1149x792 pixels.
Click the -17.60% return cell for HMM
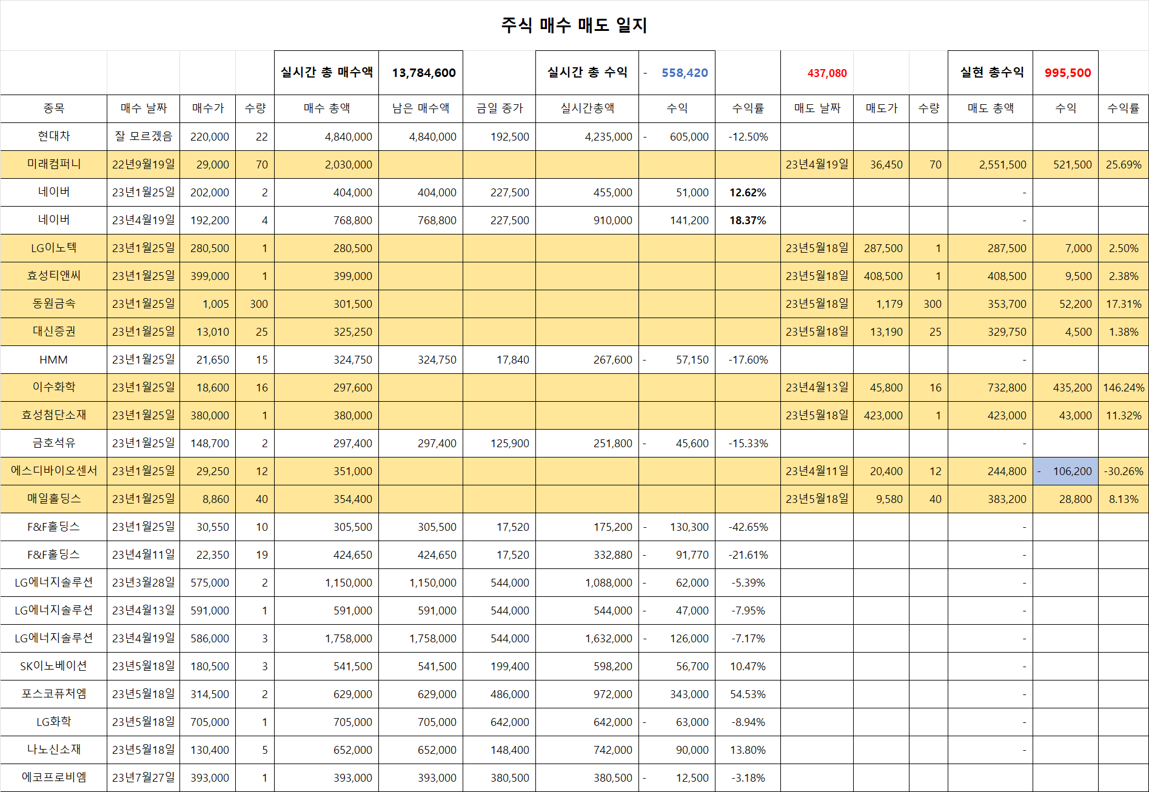pyautogui.click(x=748, y=359)
